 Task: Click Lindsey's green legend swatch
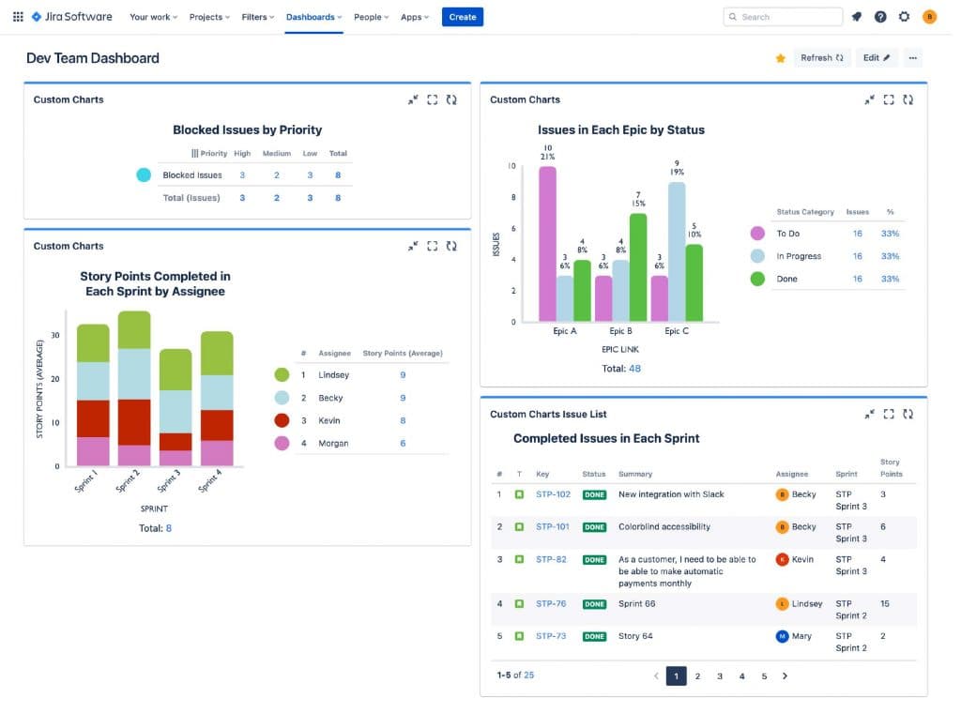pyautogui.click(x=282, y=375)
